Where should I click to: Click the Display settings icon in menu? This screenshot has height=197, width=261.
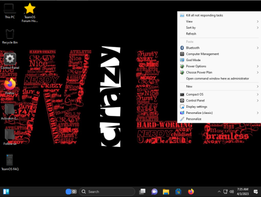pos(182,107)
